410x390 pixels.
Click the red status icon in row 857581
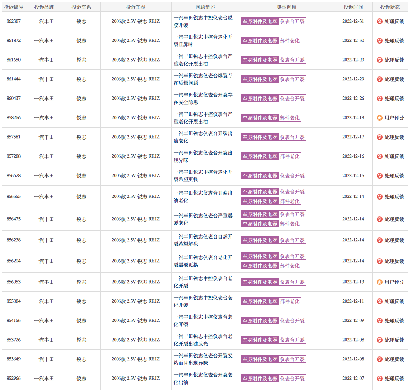[380, 137]
